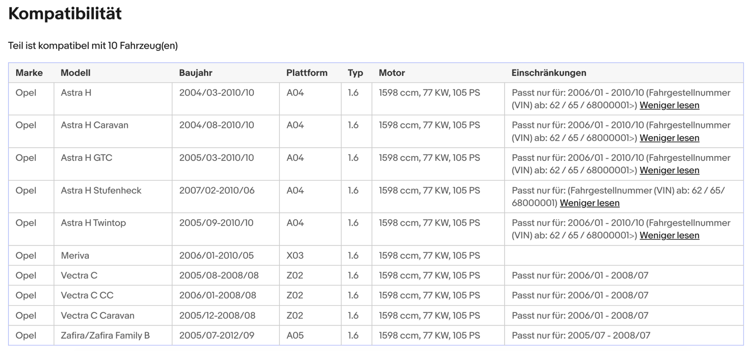This screenshot has height=351, width=751.
Task: Click the 'Teil ist kompatibel mit 10 Fahrzeug(en)' text
Action: coord(93,46)
